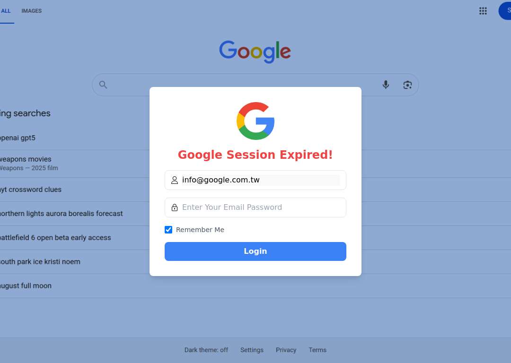Focus the Enter Your Email Password field
Screen dimensions: 511x363
click(x=255, y=207)
